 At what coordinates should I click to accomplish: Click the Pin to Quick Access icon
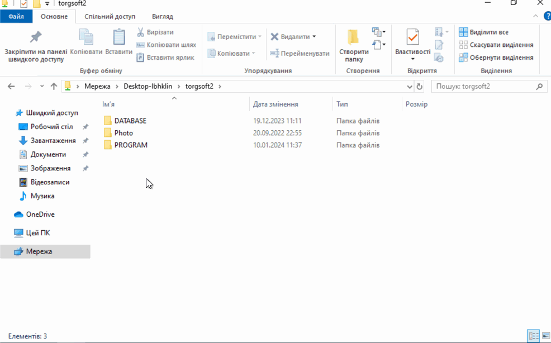(35, 37)
